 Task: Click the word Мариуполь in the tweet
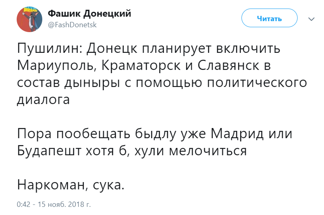[x=57, y=66]
